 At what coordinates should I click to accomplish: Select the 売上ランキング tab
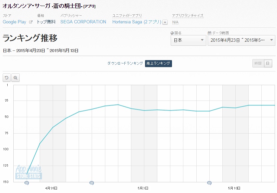(x=158, y=63)
